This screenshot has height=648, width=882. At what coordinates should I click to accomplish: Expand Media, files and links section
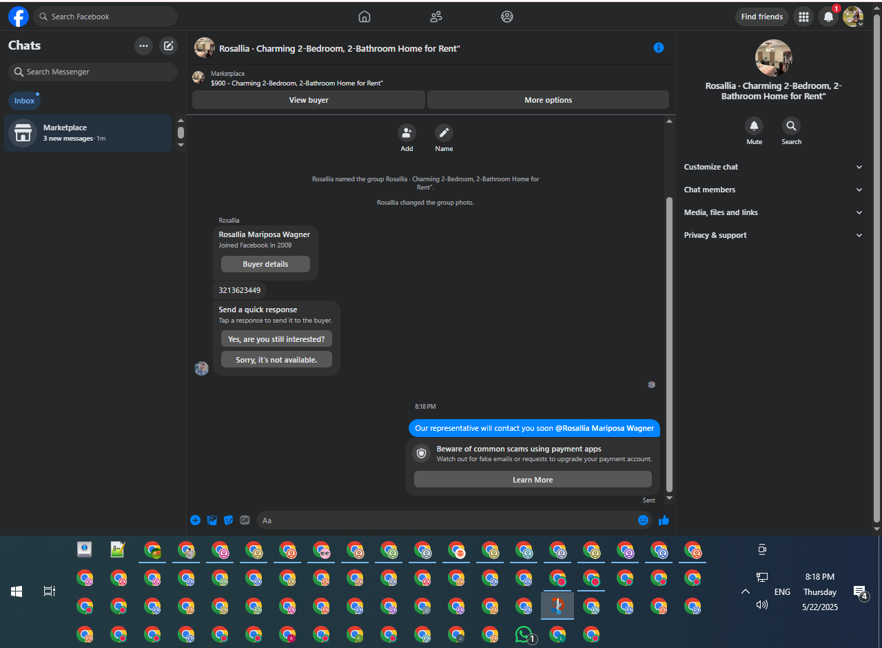pos(773,212)
